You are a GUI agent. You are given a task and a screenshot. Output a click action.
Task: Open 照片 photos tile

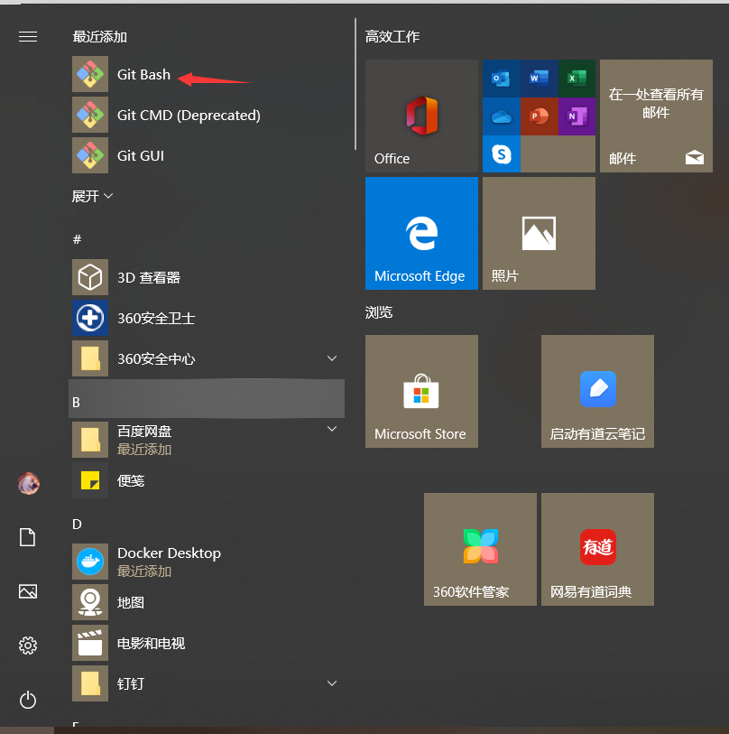pos(539,233)
